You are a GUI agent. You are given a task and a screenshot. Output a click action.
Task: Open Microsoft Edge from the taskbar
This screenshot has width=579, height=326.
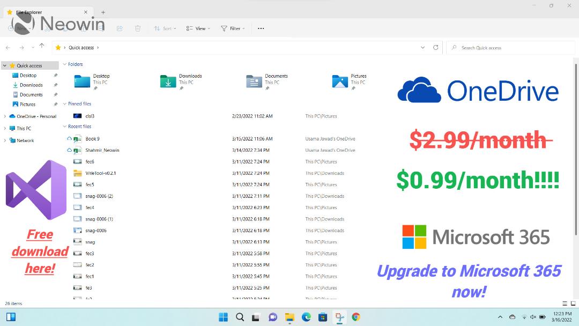306,317
